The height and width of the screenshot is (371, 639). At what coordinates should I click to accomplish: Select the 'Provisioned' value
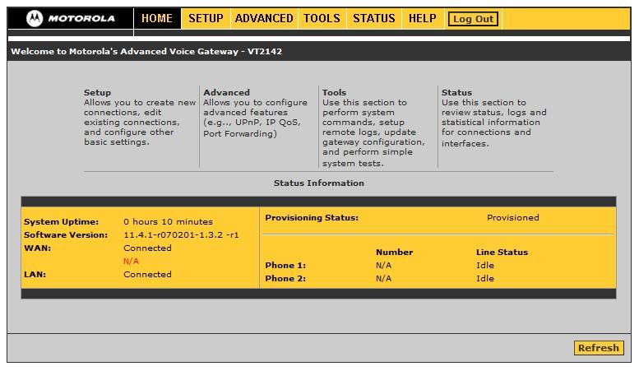pos(513,218)
